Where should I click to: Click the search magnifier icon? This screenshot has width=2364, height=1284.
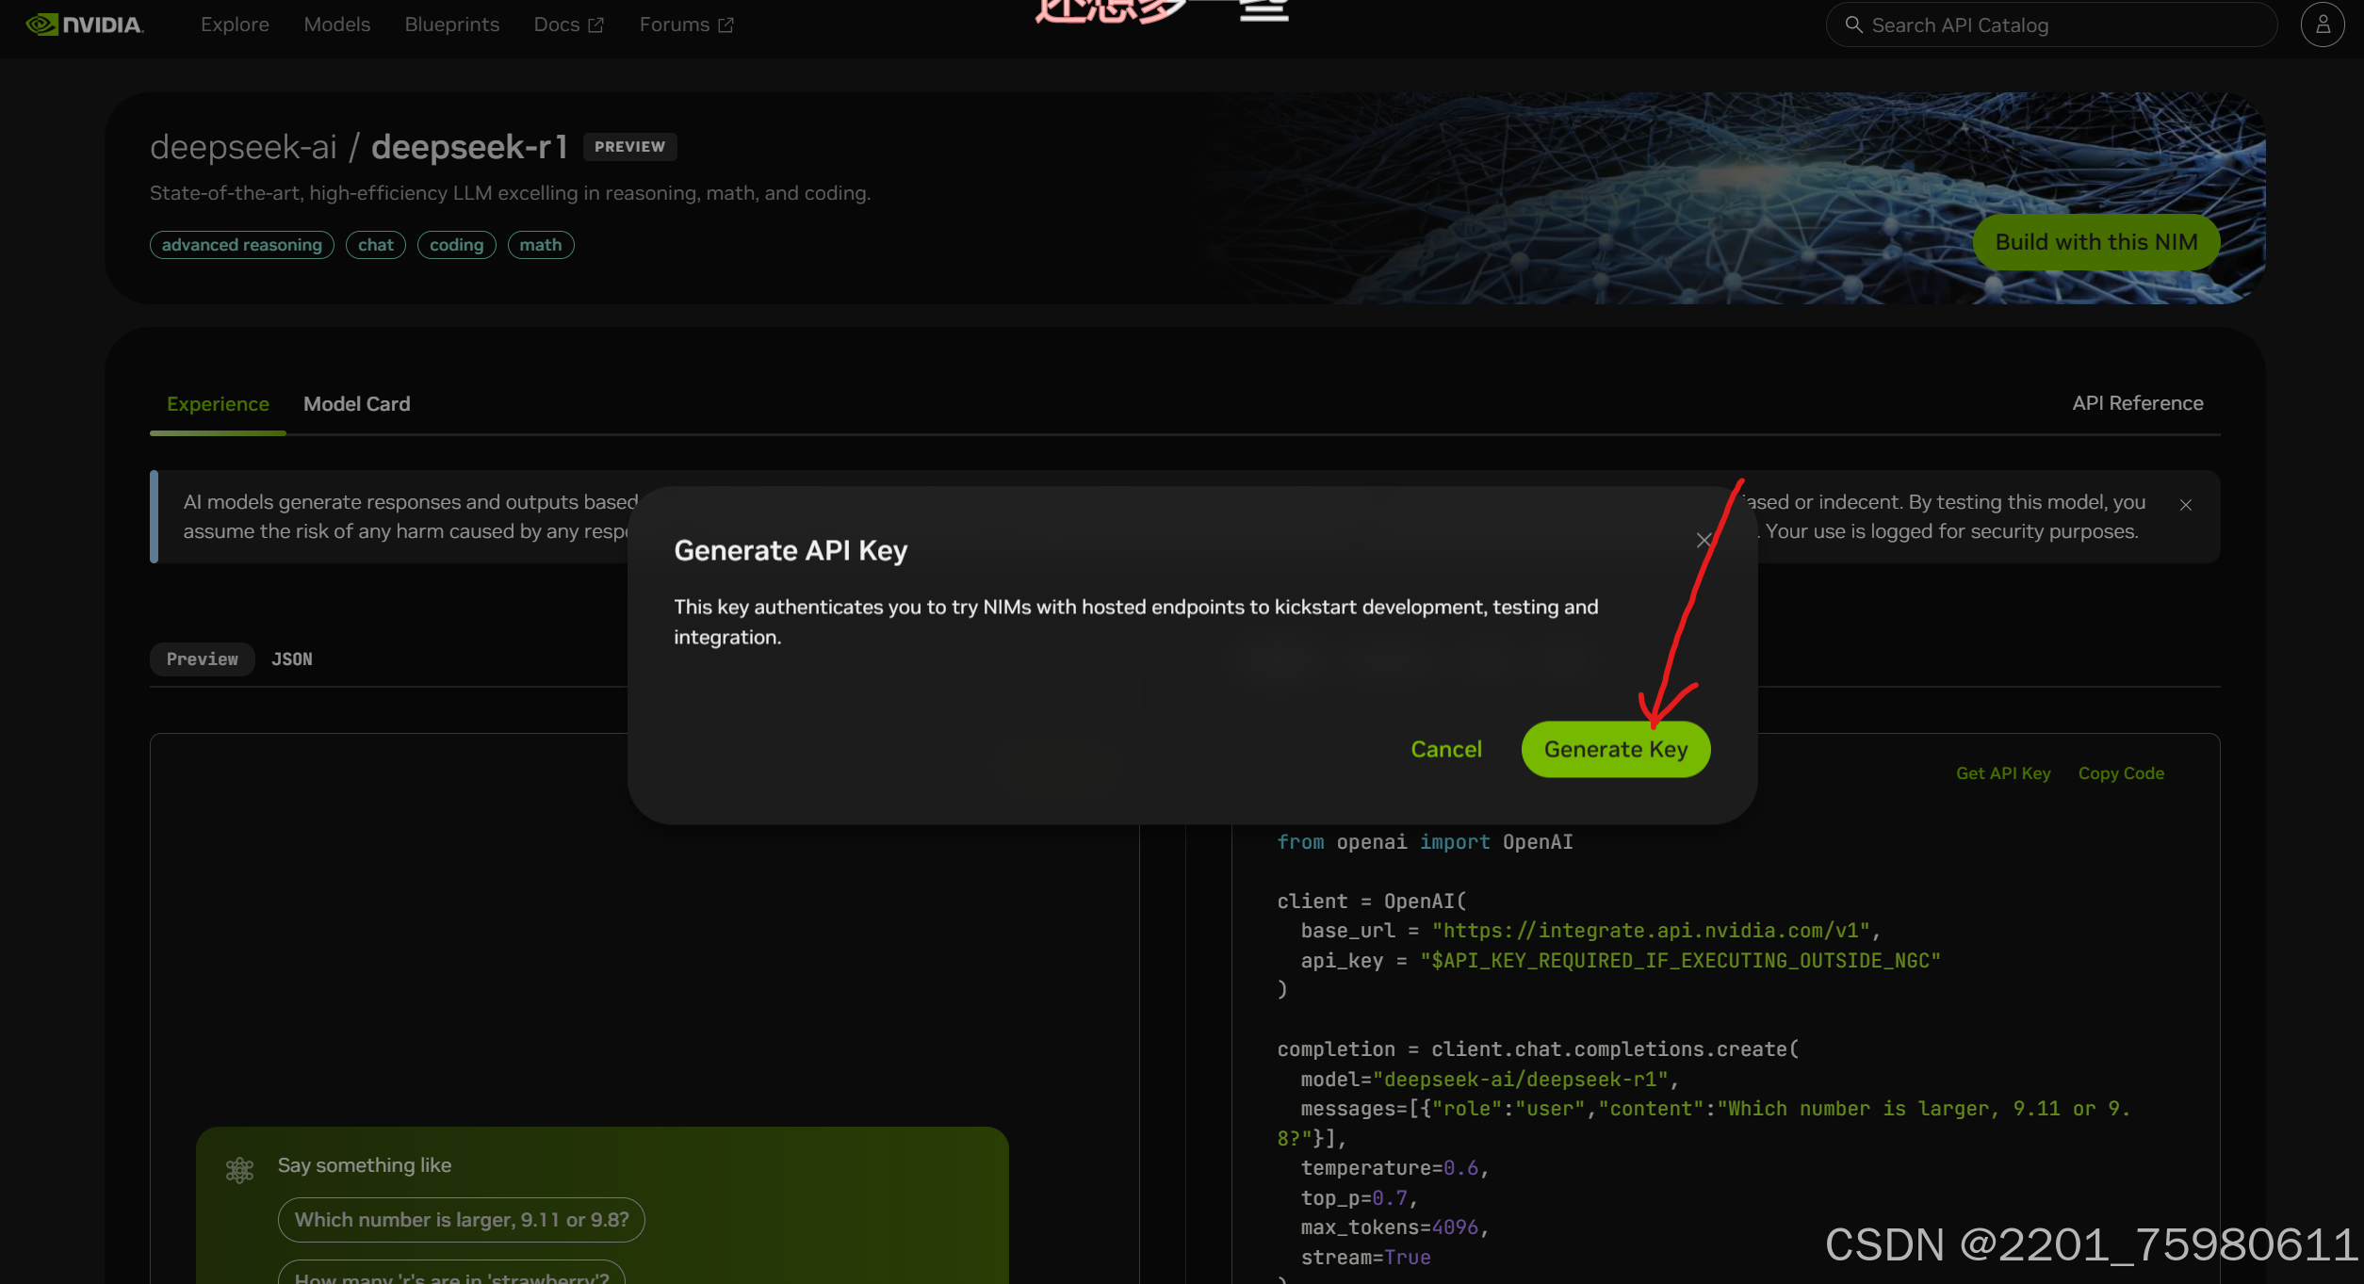pos(1853,25)
